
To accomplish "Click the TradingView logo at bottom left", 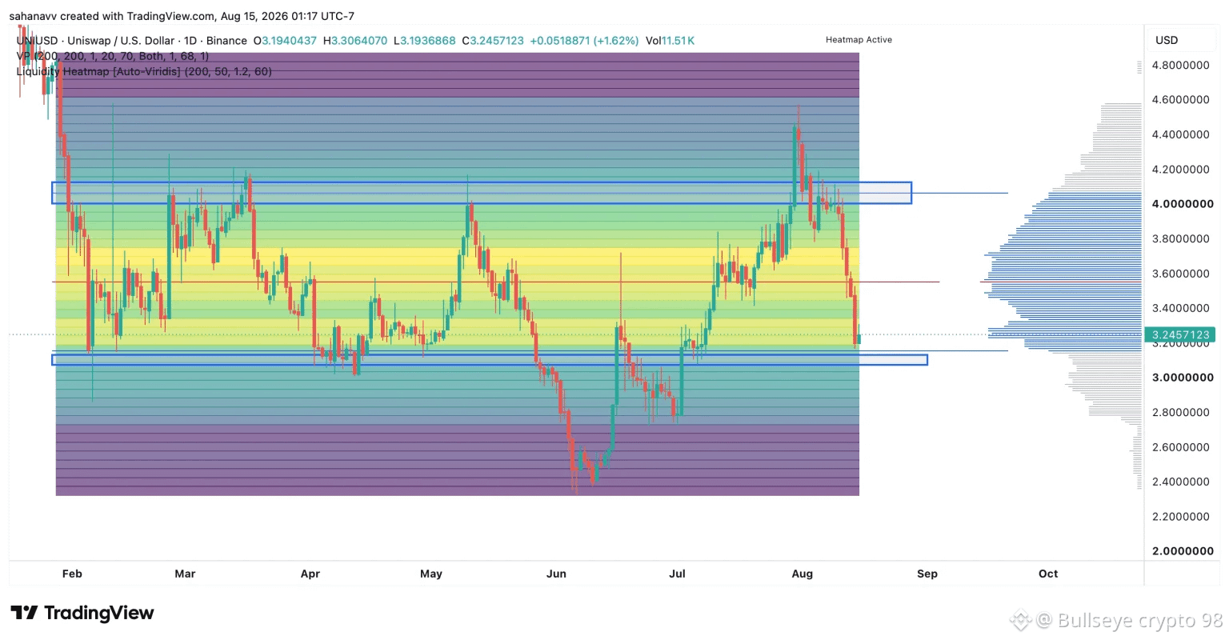I will pyautogui.click(x=82, y=613).
